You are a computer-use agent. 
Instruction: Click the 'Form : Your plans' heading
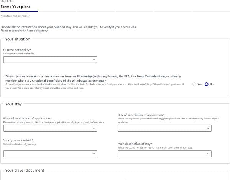(15, 7)
